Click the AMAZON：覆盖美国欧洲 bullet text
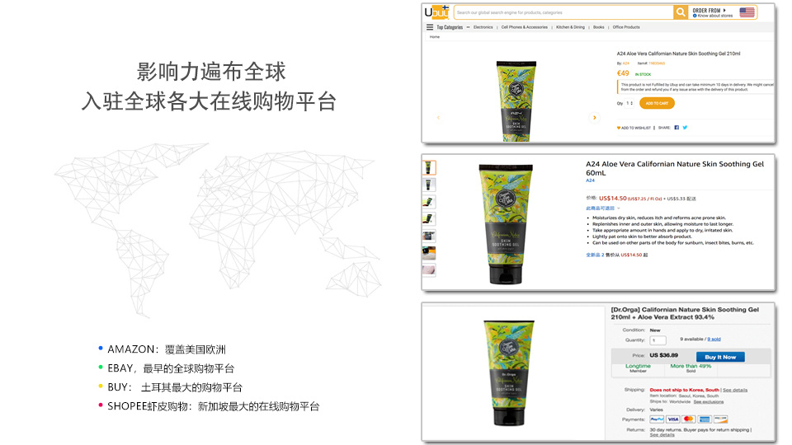 click(x=166, y=349)
